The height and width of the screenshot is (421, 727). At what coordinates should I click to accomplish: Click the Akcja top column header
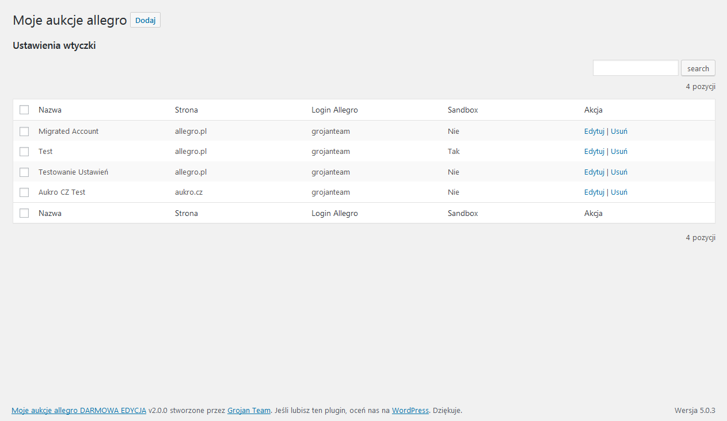tap(593, 110)
